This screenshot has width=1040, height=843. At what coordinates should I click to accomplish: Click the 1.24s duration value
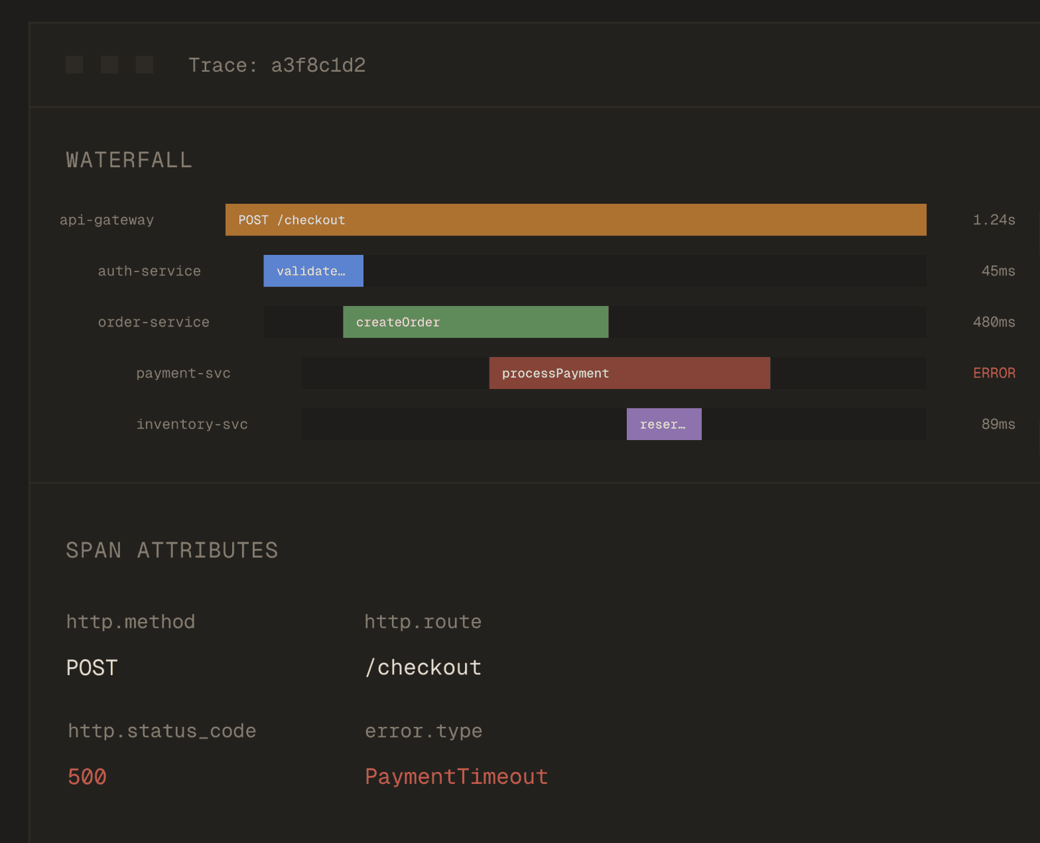click(x=994, y=220)
